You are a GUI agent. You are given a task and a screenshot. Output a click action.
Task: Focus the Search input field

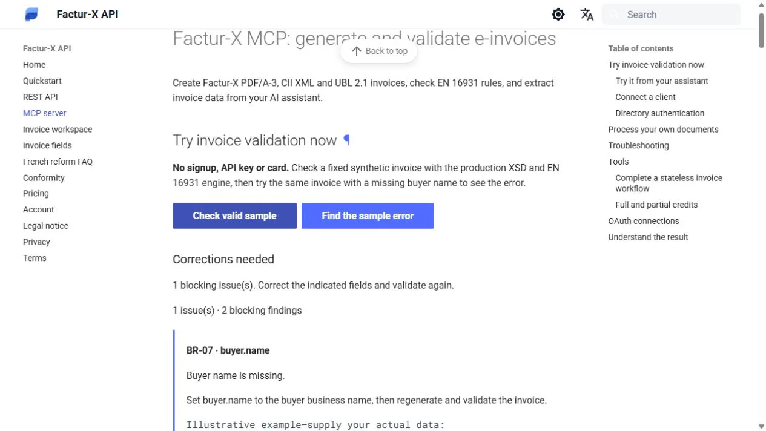671,15
